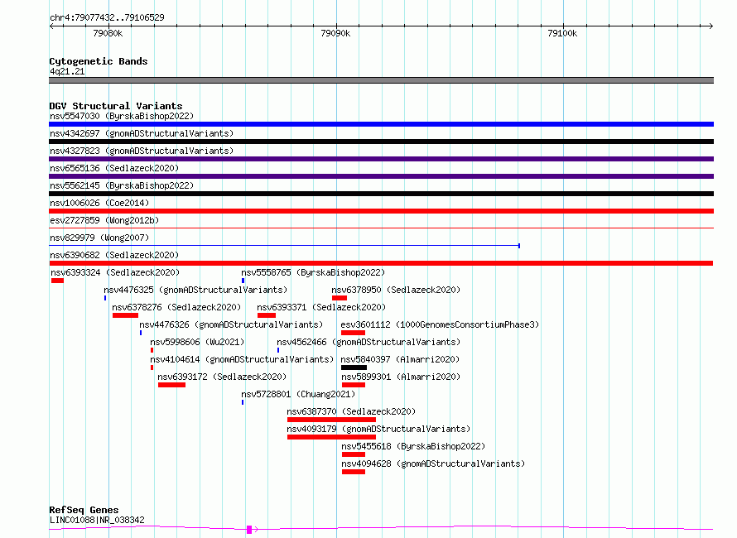This screenshot has height=538, width=737.
Task: Open variant nsv5728801 (Chuang2021) label
Action: [x=298, y=394]
